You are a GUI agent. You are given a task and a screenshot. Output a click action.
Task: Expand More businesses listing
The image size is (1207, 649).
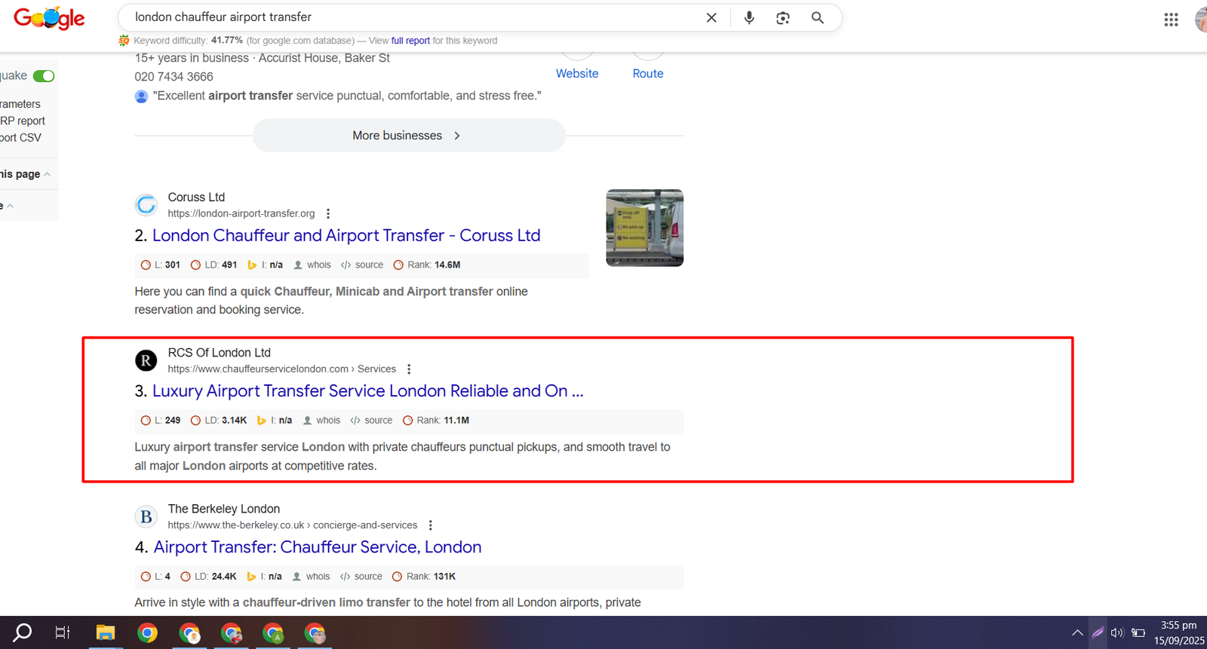(x=408, y=136)
